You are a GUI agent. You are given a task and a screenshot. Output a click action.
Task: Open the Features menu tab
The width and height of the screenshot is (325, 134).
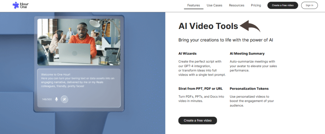[x=194, y=5]
